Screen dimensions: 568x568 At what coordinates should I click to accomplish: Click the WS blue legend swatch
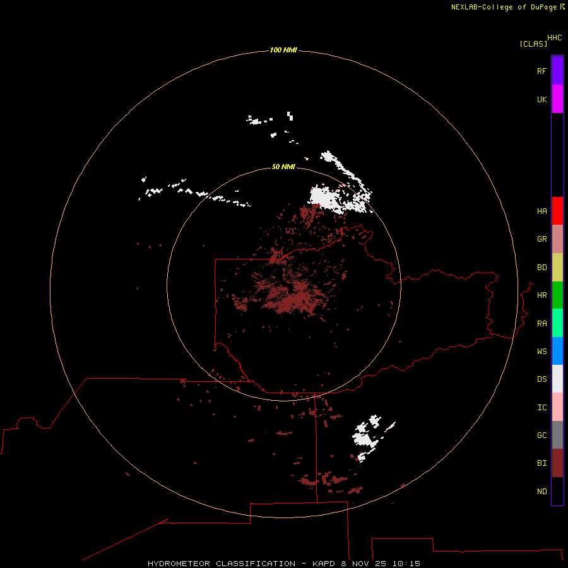[557, 351]
